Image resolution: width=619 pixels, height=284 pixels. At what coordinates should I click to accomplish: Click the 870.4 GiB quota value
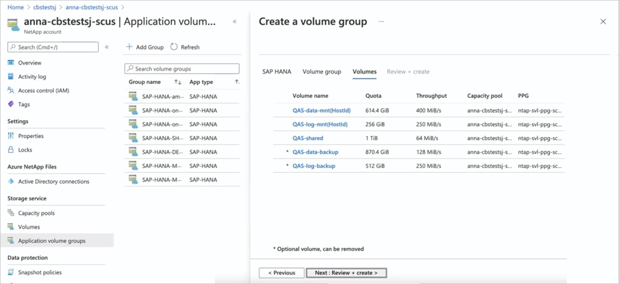(x=377, y=152)
